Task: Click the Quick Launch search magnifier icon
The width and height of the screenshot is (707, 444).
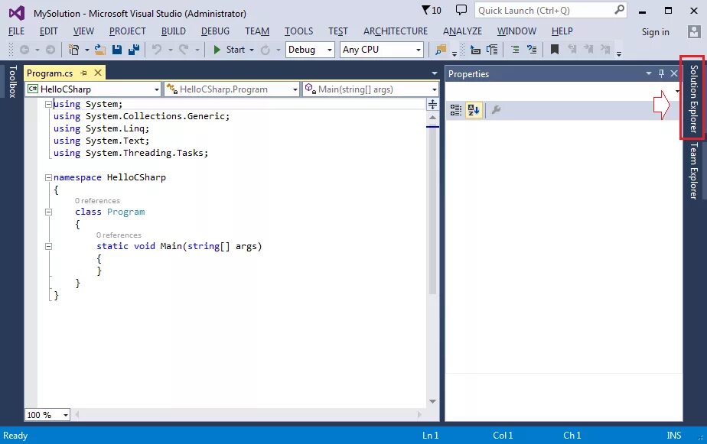Action: [x=620, y=9]
